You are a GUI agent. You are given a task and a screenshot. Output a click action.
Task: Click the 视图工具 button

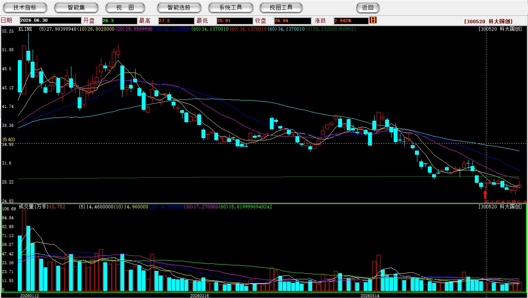coord(281,7)
